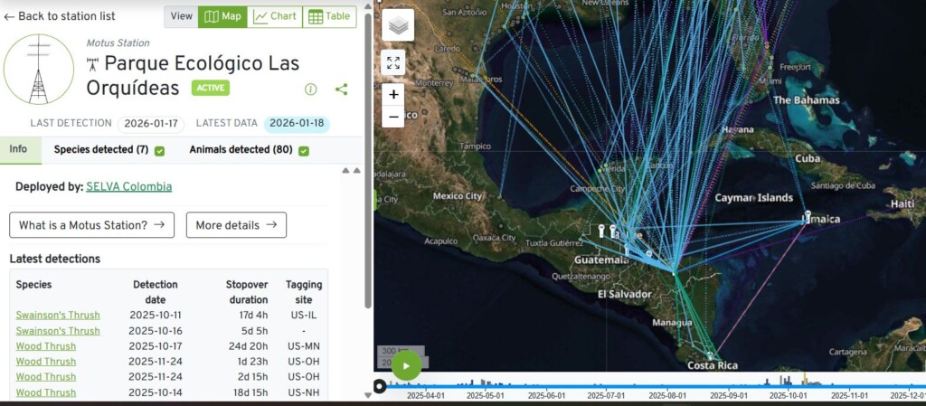Click the station marker near Jamaica

tap(808, 215)
